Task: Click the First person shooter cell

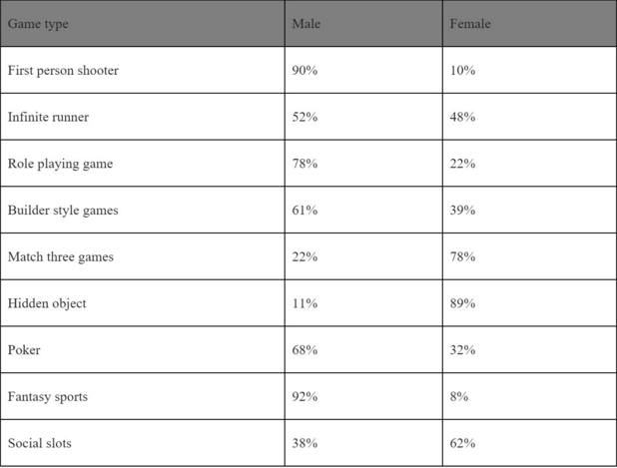Action: 63,71
